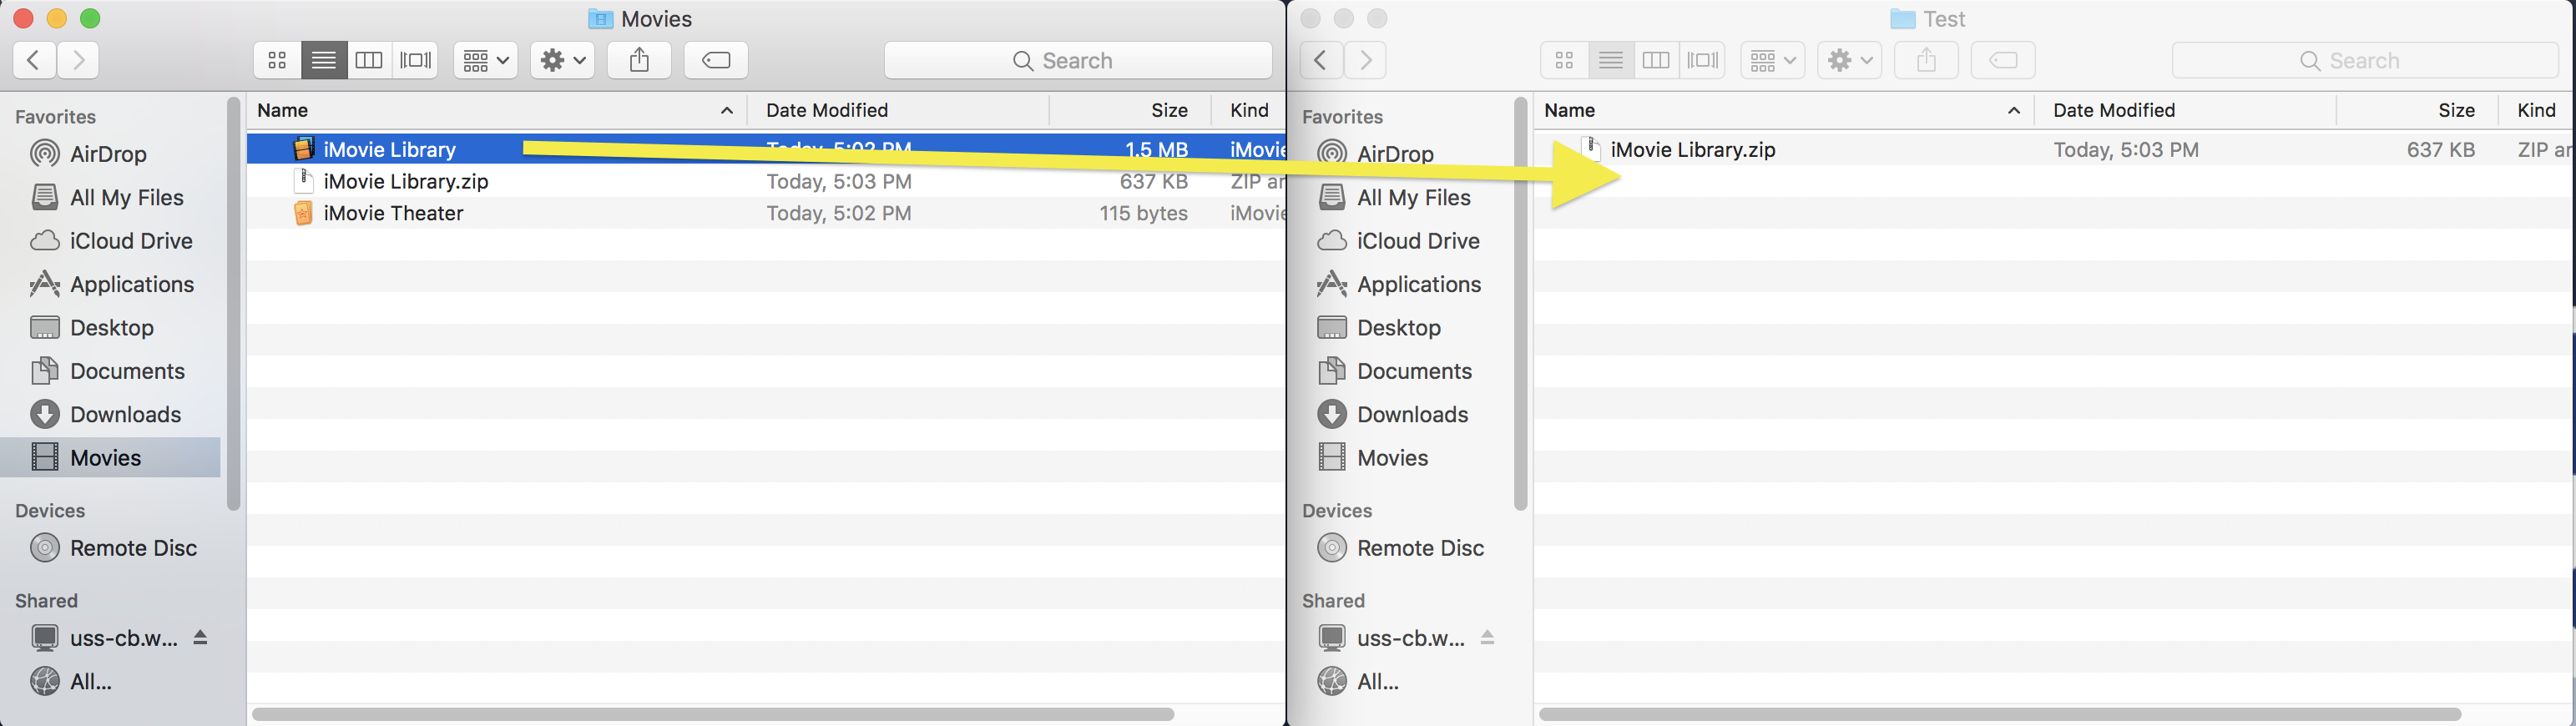Click Share button in Movies window
The height and width of the screenshot is (726, 2576).
[639, 60]
